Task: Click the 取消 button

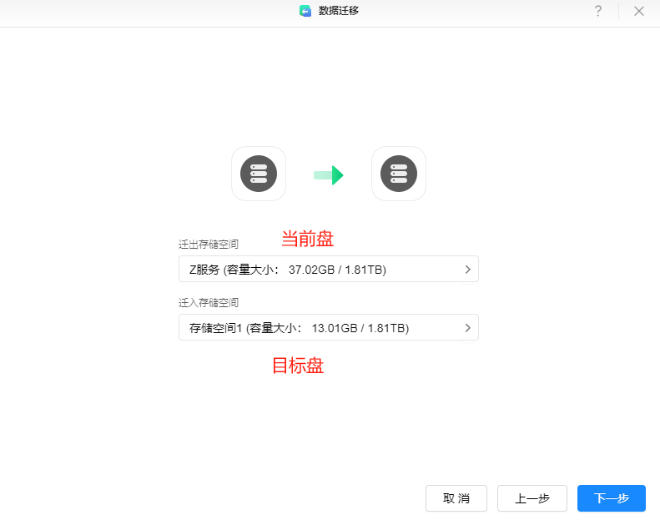Action: (x=456, y=498)
